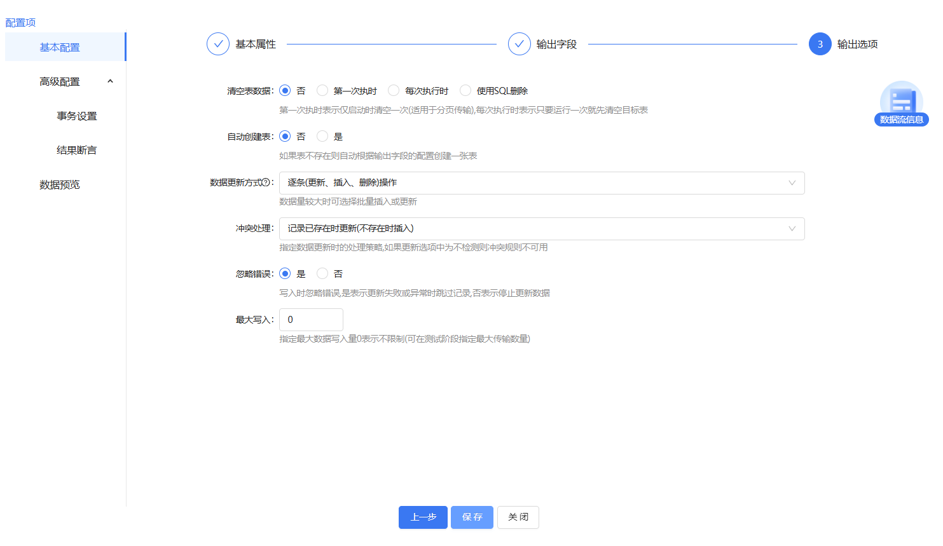Click the help icon next to 数据更新方式

[x=266, y=182]
